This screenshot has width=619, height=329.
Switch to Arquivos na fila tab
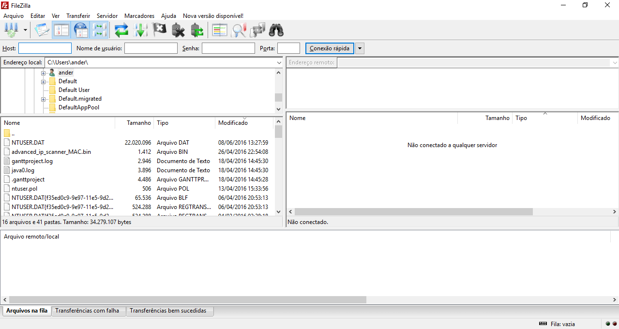[x=27, y=311]
